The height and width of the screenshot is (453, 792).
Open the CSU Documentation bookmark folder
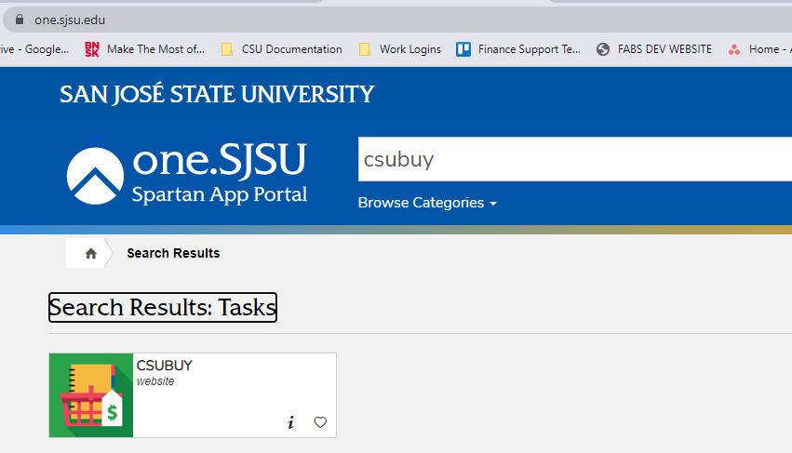[x=281, y=49]
